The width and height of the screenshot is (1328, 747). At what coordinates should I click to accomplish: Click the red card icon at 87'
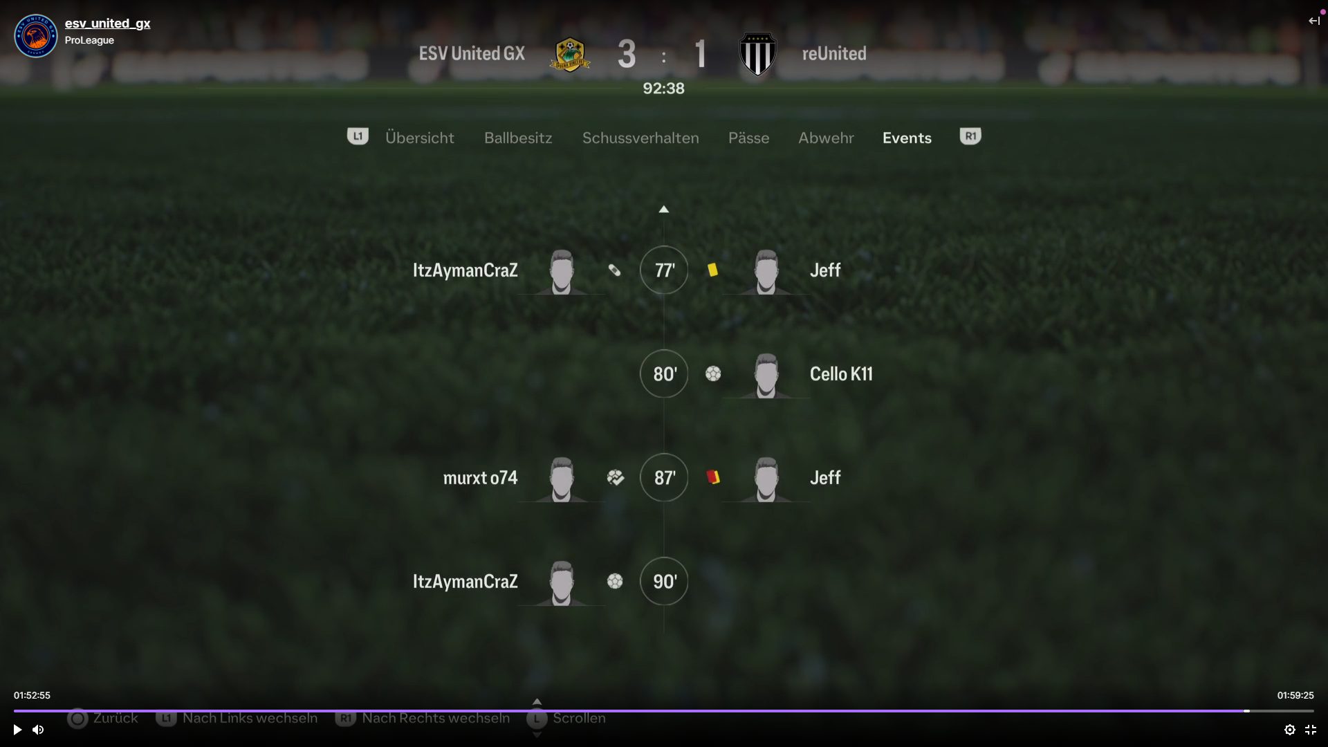(x=713, y=477)
